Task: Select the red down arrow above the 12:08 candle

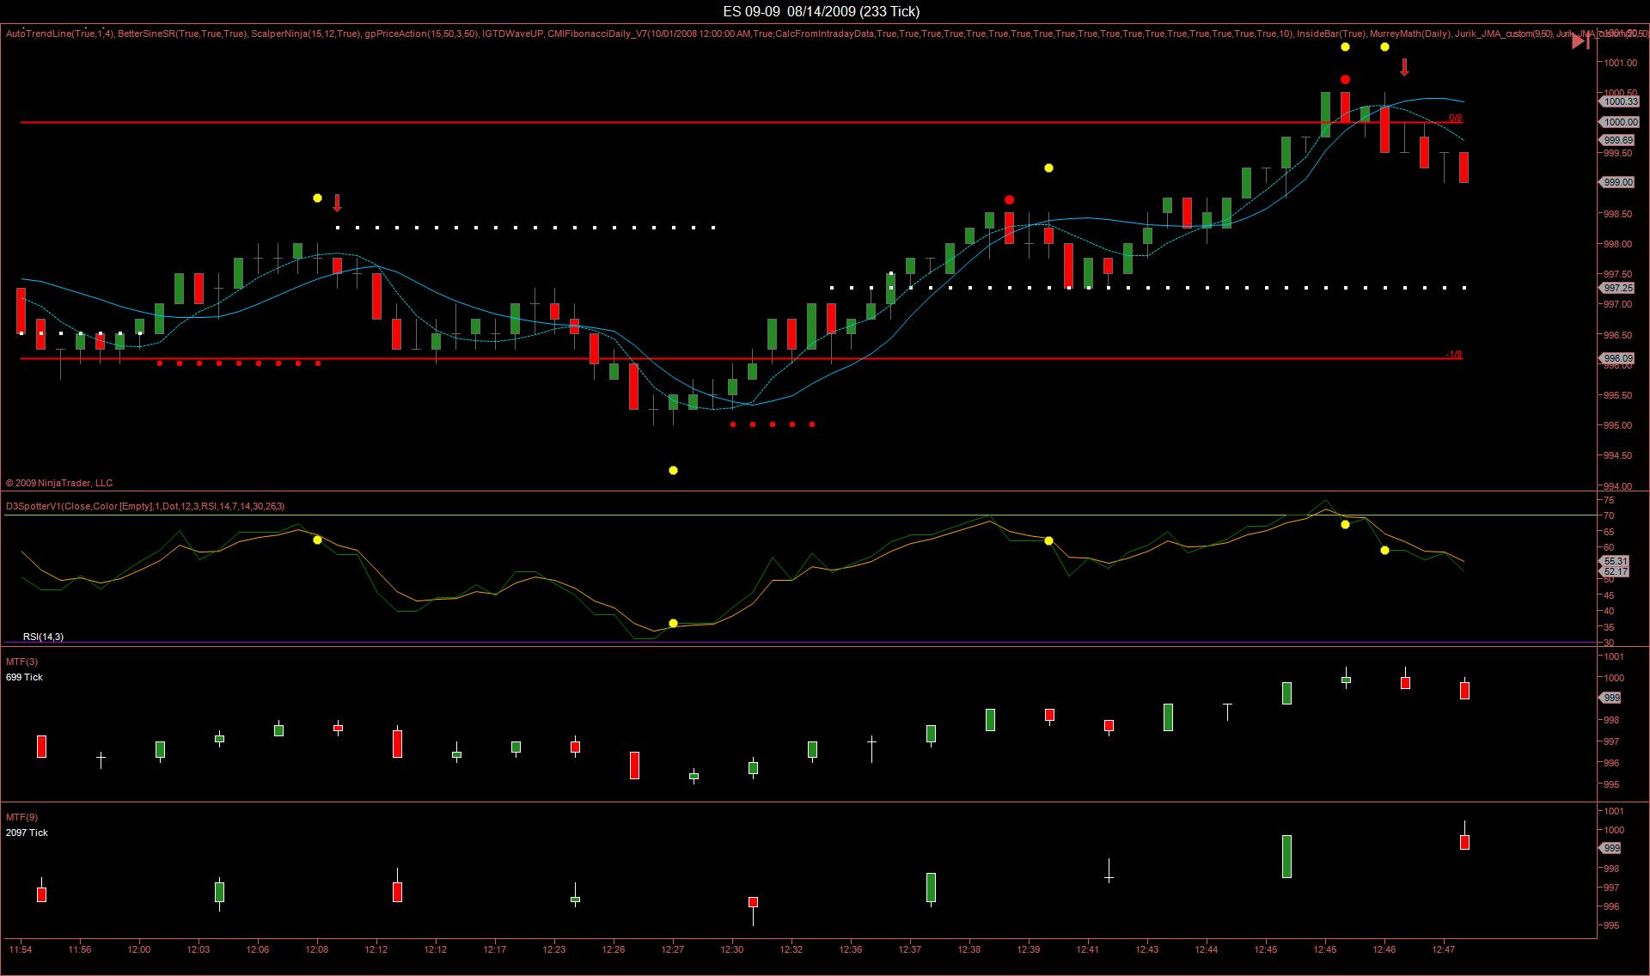Action: [338, 203]
